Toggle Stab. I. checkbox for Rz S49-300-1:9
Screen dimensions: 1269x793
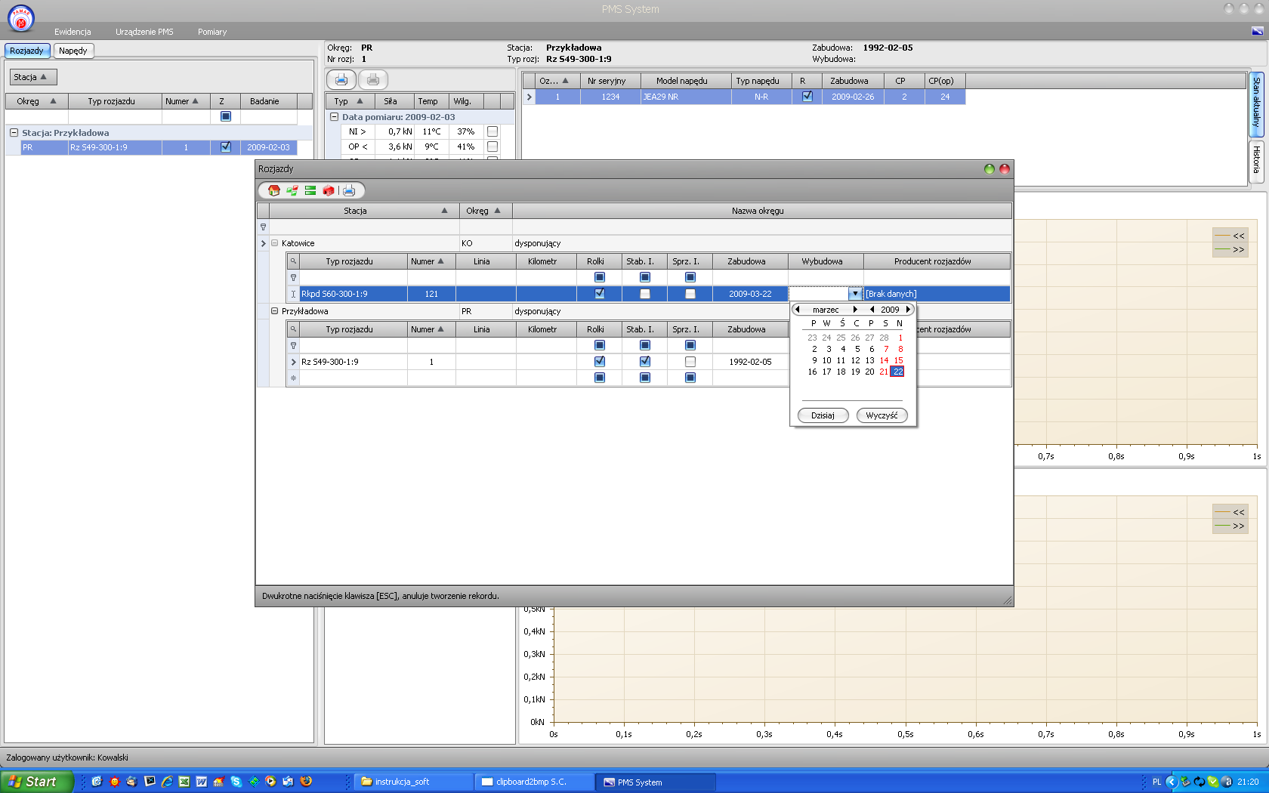[x=645, y=362]
